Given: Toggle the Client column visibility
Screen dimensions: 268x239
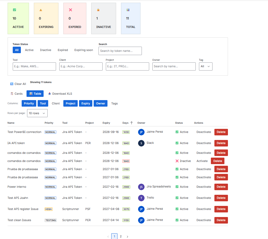Looking at the screenshot, I should pos(56,103).
